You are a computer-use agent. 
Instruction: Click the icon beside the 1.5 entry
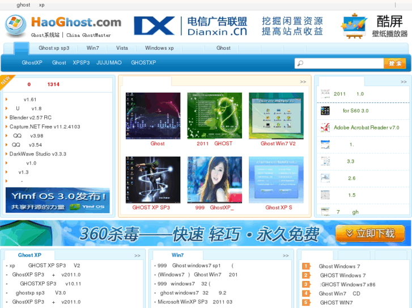[325, 195]
